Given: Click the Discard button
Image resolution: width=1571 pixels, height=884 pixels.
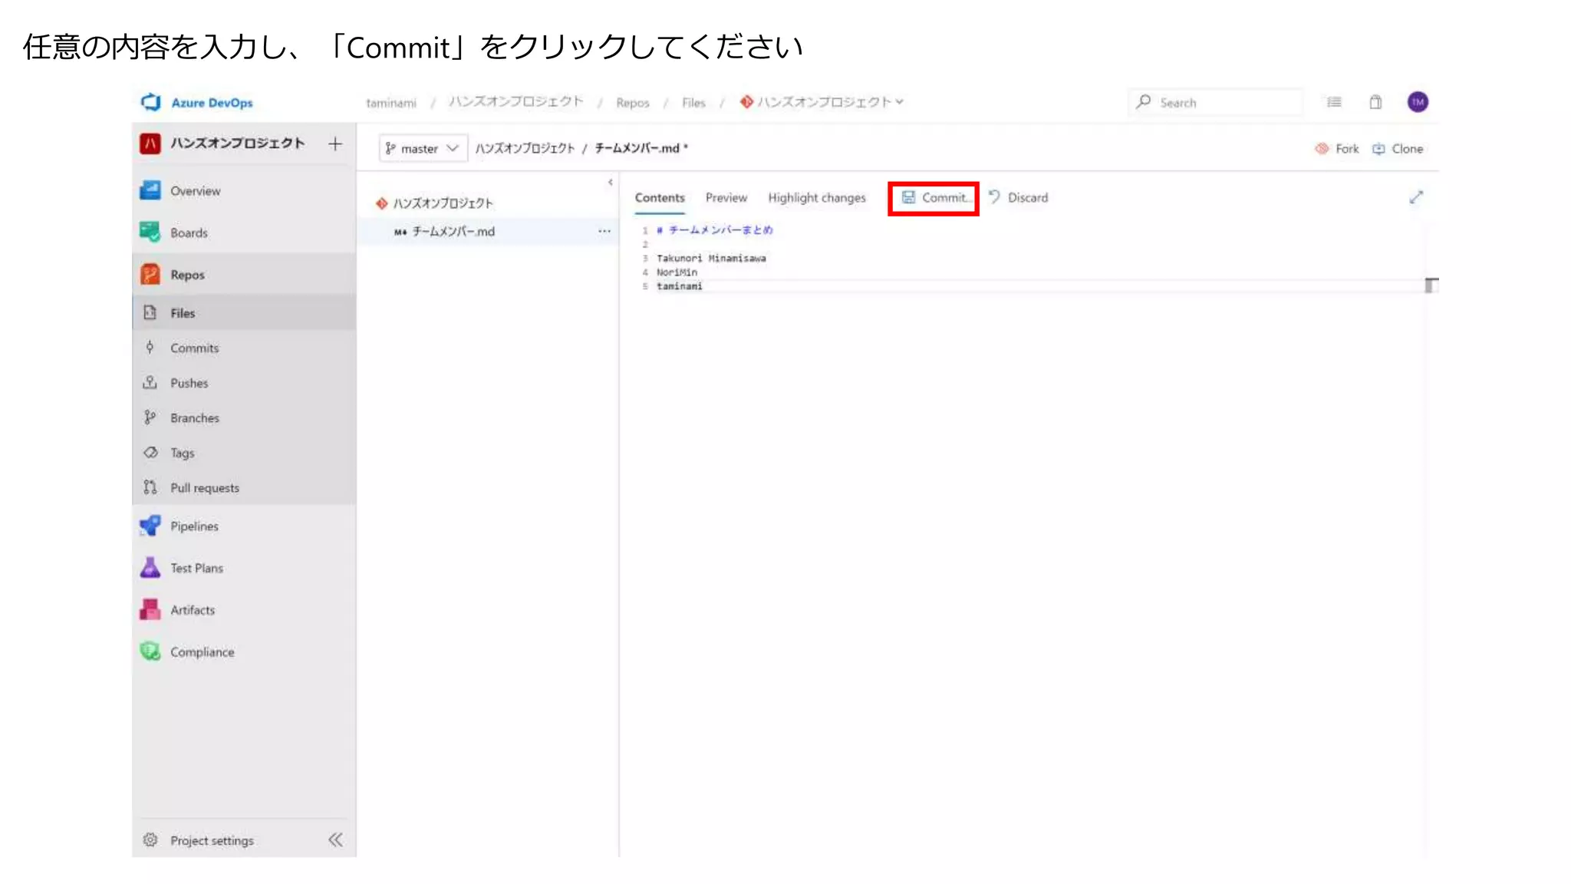Looking at the screenshot, I should (1019, 198).
